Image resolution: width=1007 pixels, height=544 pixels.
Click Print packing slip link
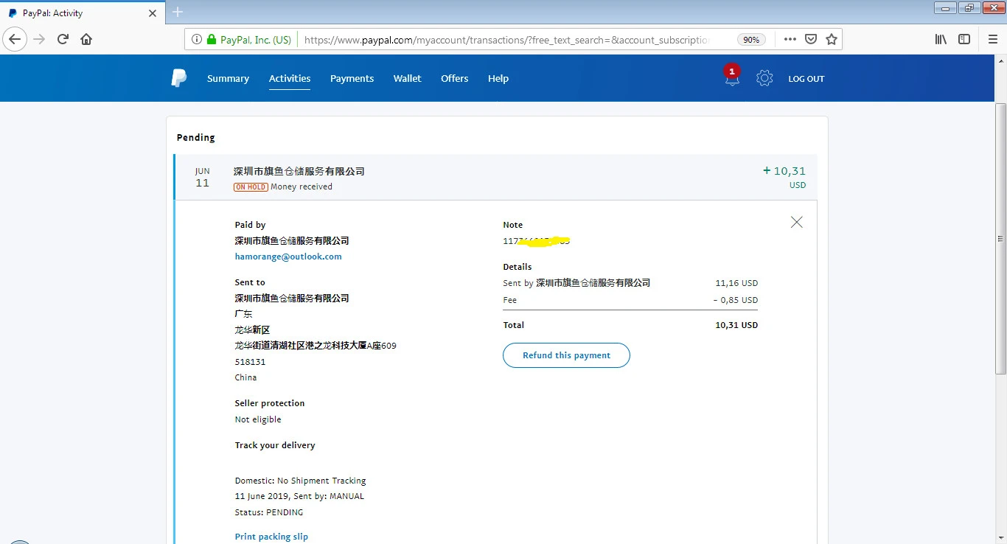coord(271,537)
